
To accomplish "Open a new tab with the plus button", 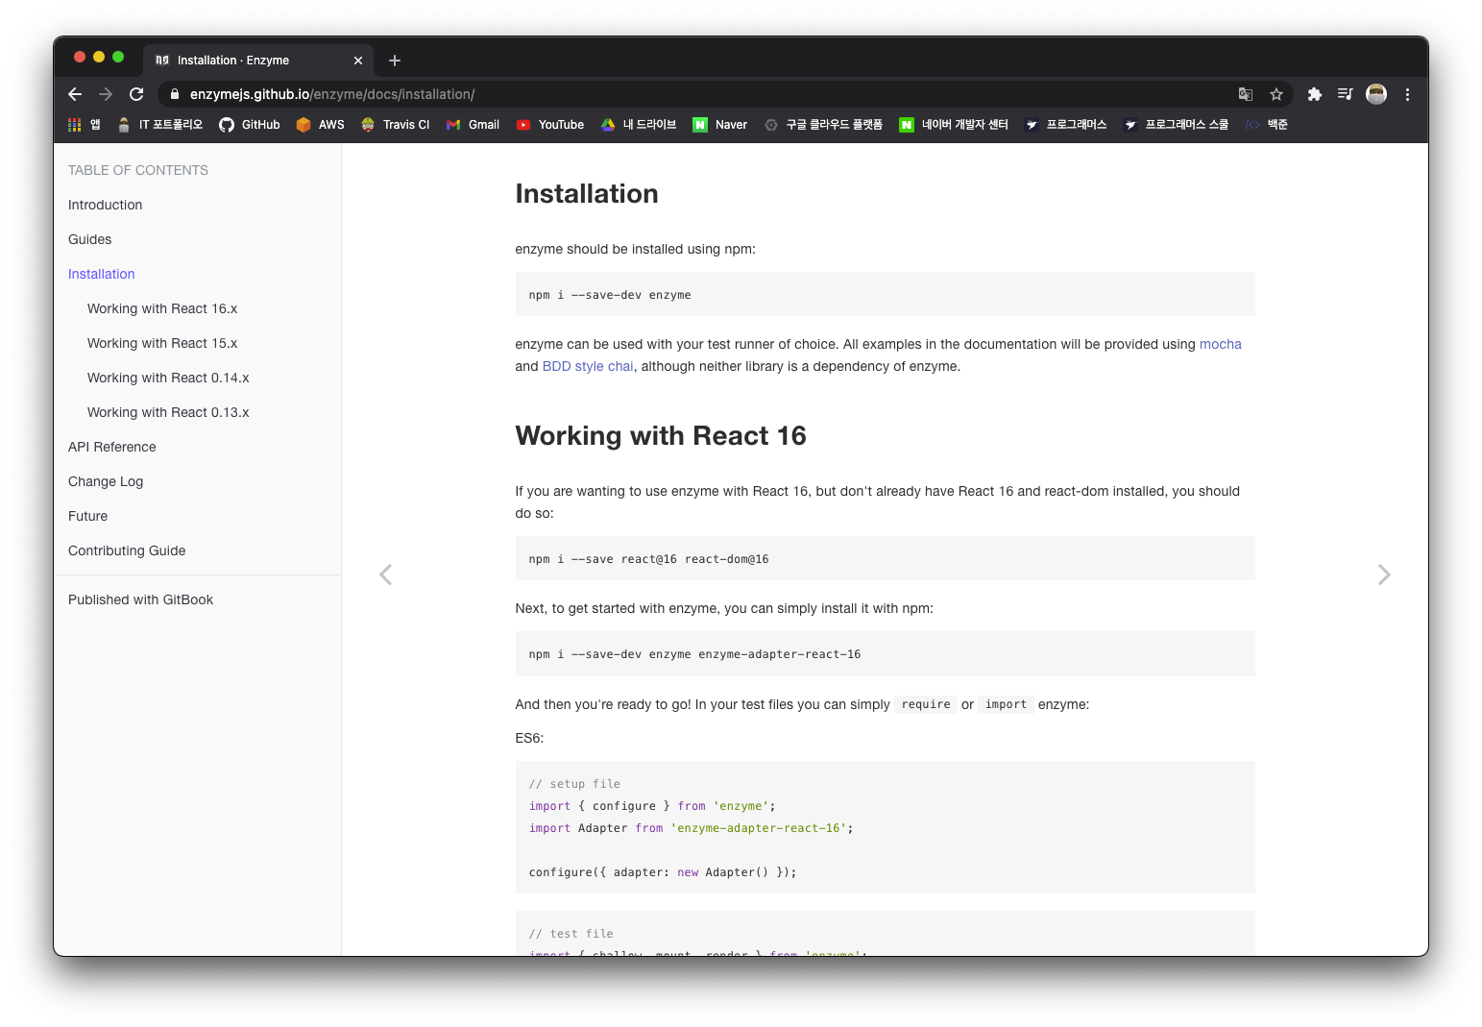I will tap(395, 61).
